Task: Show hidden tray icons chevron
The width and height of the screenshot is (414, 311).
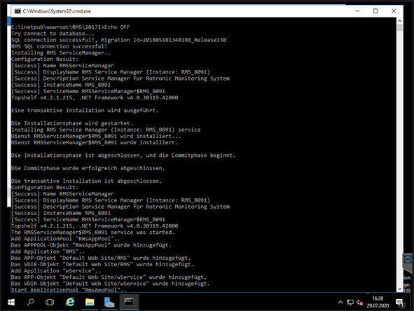Action: coord(340,303)
